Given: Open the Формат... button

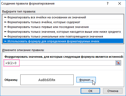Looking at the screenshot, I should pyautogui.click(x=86, y=80).
